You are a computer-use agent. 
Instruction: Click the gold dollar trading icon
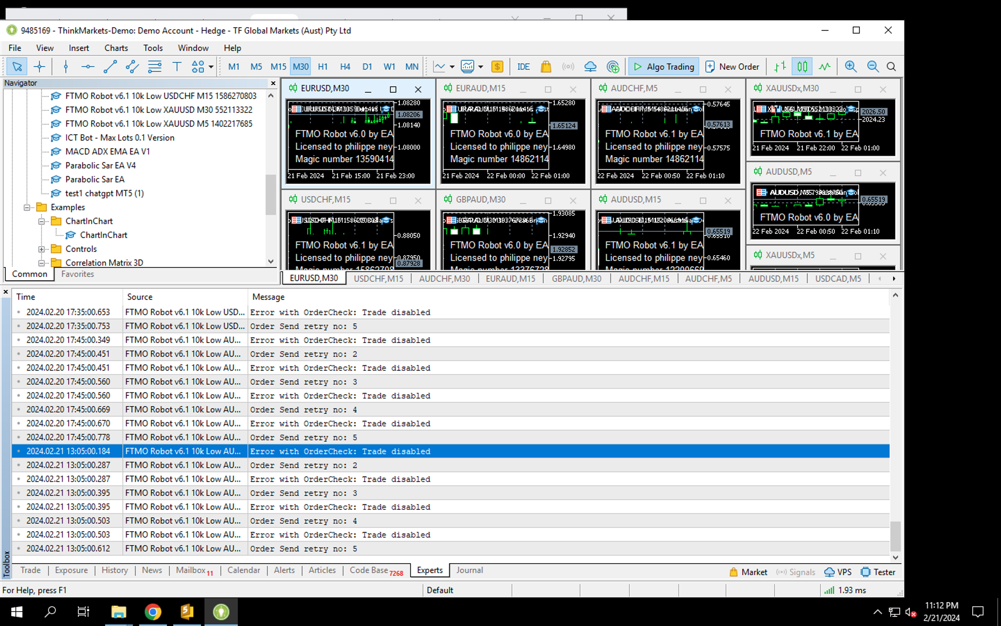[x=497, y=67]
